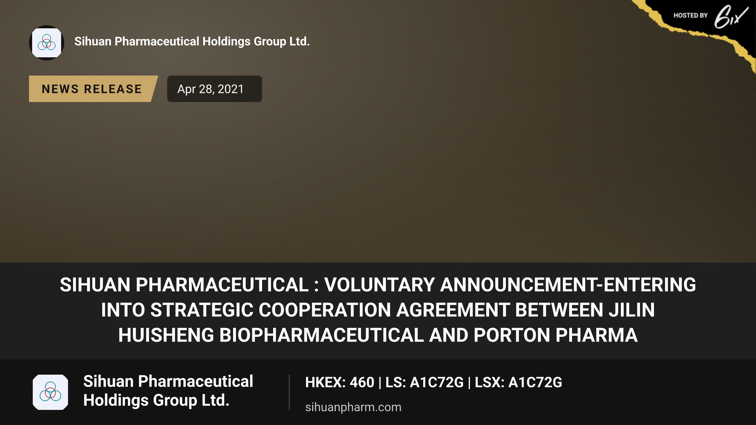
Task: Click the footer text Holdings Group Ltd.
Action: coord(156,400)
